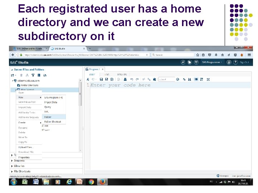This screenshot has height=193, width=258.
Task: Toggle the interactive mode button in code toolbar
Action: (196, 79)
